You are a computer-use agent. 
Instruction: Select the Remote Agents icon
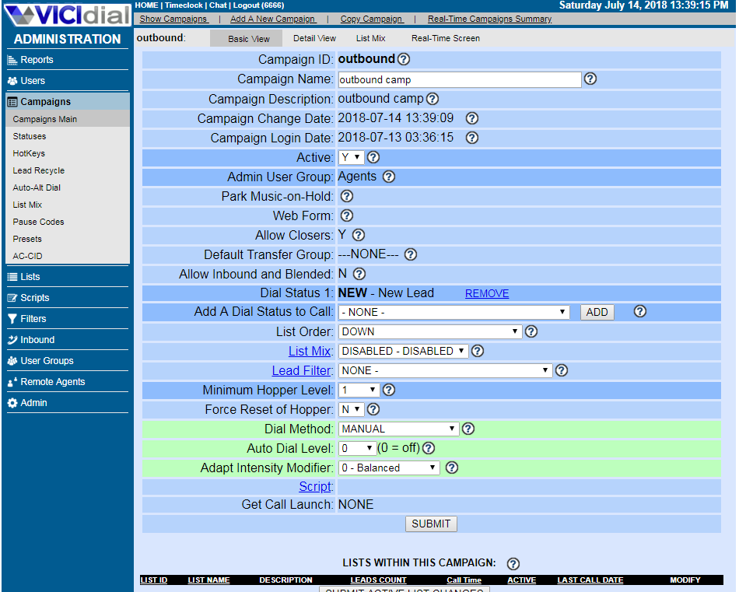pyautogui.click(x=11, y=382)
